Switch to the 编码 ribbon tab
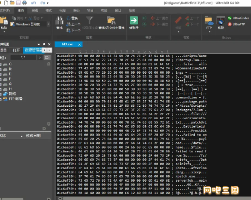The image size is (251, 200). click(76, 10)
